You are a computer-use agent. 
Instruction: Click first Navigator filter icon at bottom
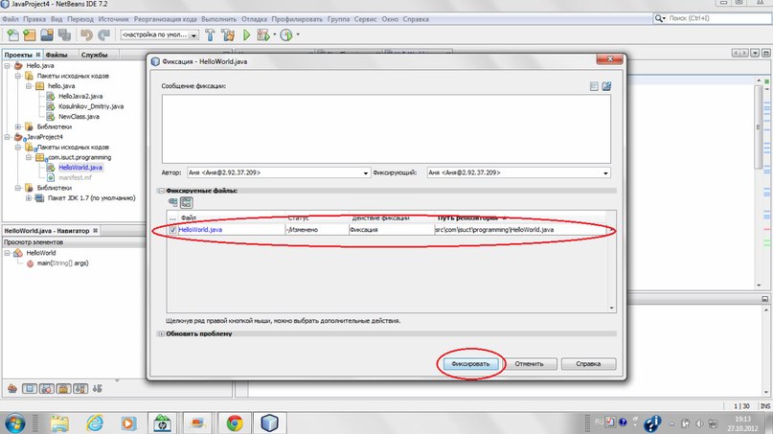(12, 389)
